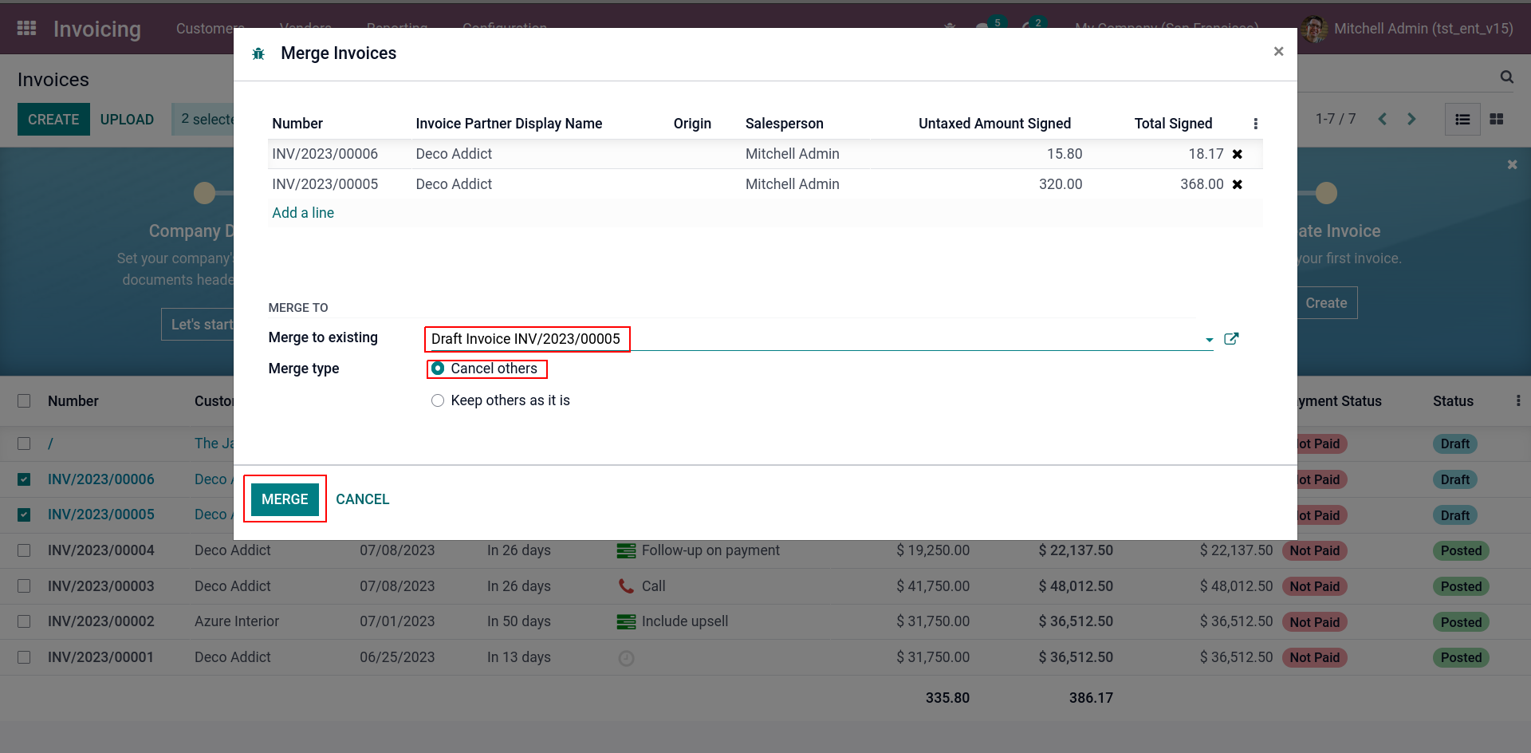This screenshot has height=753, width=1531.
Task: Click the Azure Interior customer cell
Action: 237,621
